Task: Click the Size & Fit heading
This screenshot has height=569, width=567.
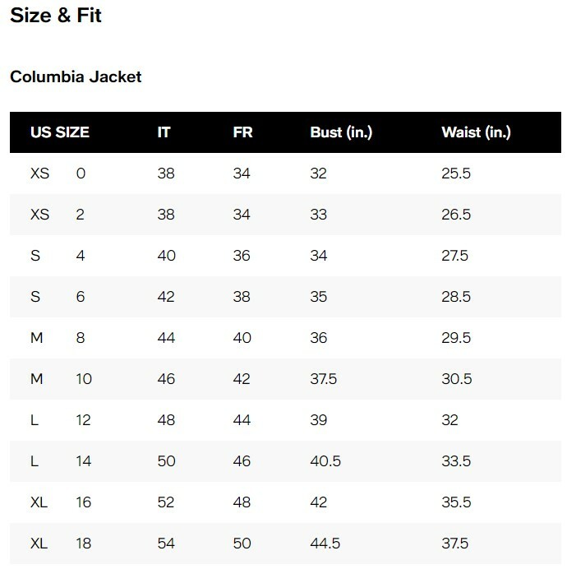Action: tap(56, 15)
